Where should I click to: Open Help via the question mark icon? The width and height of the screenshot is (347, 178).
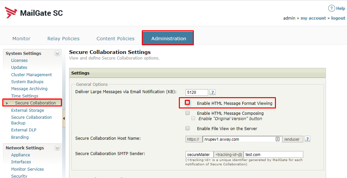coord(331,8)
